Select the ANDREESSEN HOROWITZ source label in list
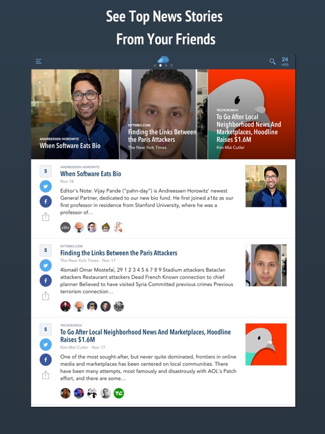Screen dimensions: 325x434 pyautogui.click(x=80, y=167)
